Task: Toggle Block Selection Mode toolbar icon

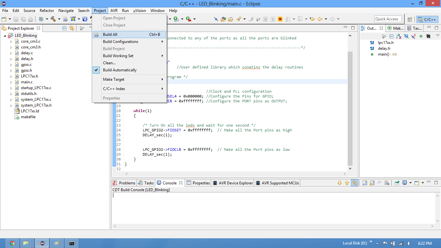Action: [x=266, y=19]
